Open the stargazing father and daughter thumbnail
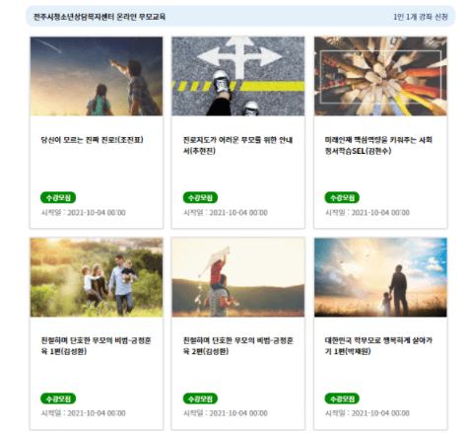The image size is (469, 433). pos(97,76)
